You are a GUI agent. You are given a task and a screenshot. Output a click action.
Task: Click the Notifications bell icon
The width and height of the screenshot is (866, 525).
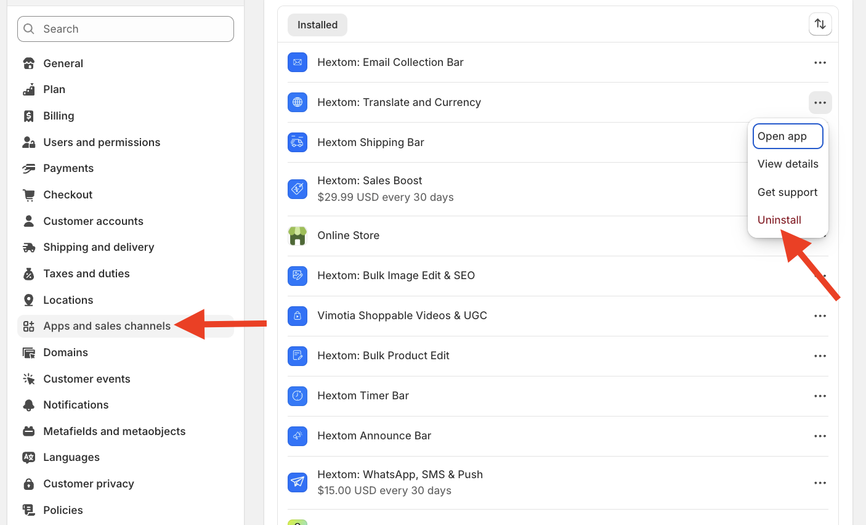pyautogui.click(x=29, y=405)
